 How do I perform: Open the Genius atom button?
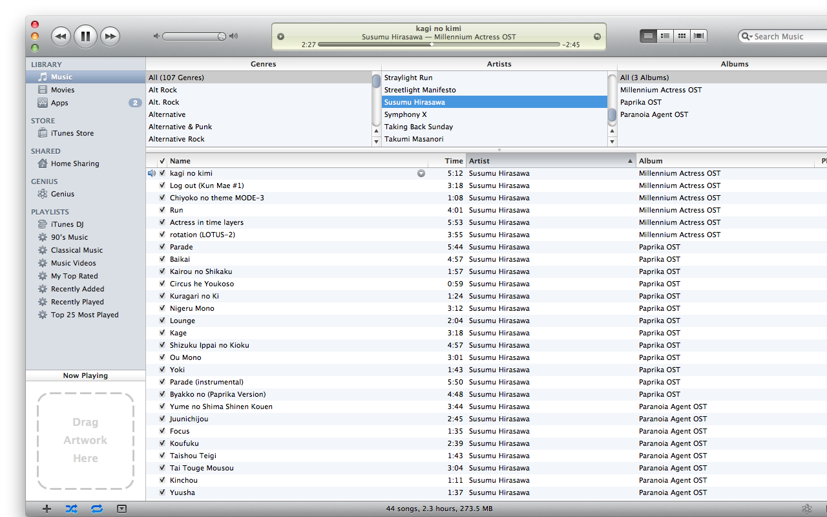click(806, 509)
